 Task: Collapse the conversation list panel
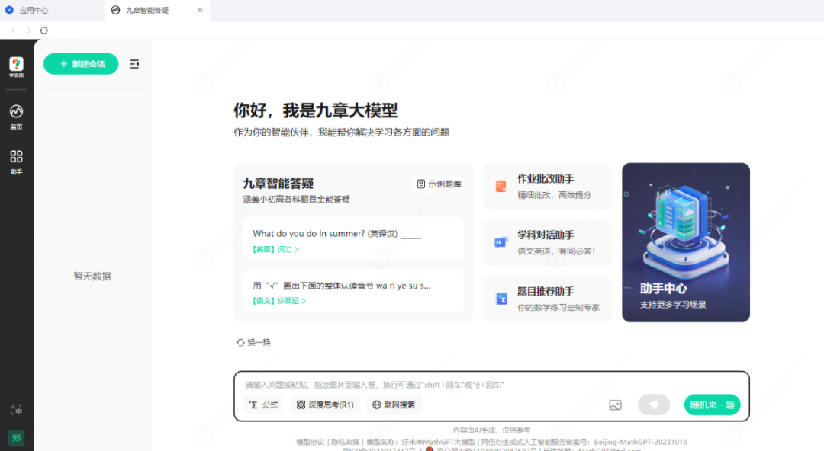[x=134, y=64]
